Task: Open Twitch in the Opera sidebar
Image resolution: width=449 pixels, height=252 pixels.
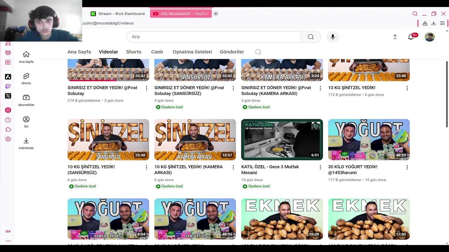Action: click(x=8, y=86)
